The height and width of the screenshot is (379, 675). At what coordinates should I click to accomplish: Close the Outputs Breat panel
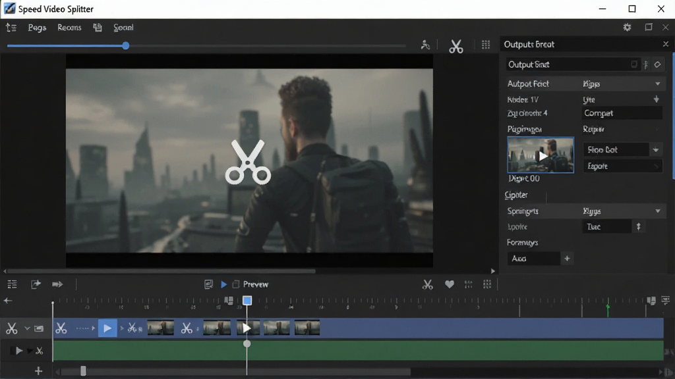666,44
